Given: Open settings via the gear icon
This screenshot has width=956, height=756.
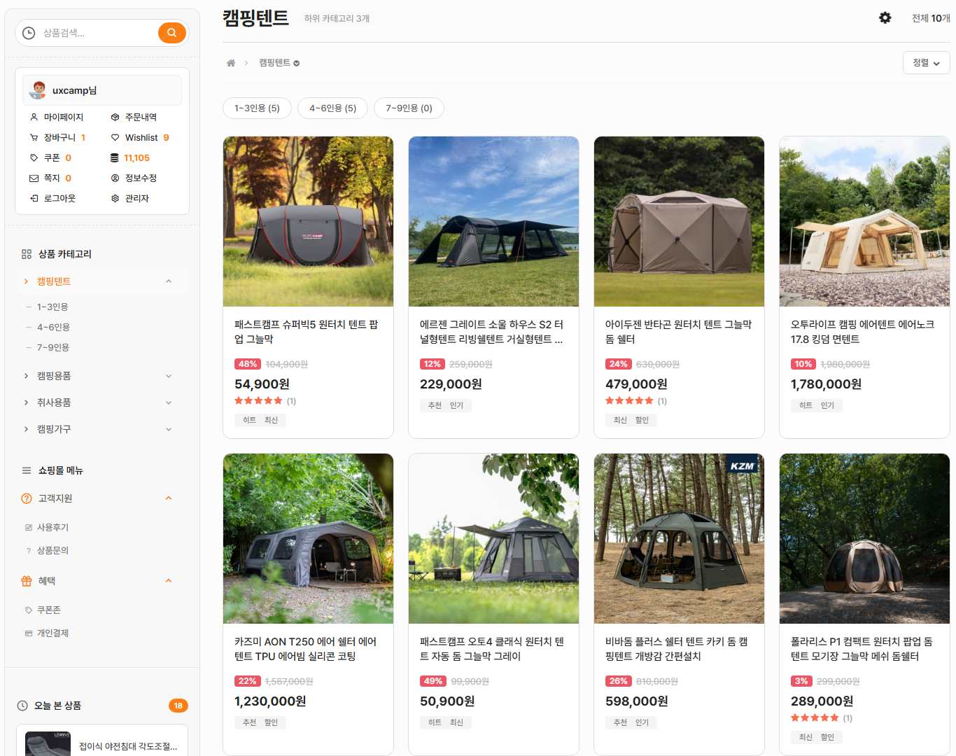Looking at the screenshot, I should click(x=885, y=18).
